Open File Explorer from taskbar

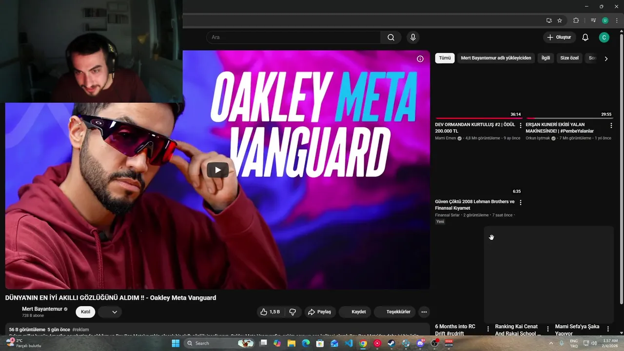point(291,343)
